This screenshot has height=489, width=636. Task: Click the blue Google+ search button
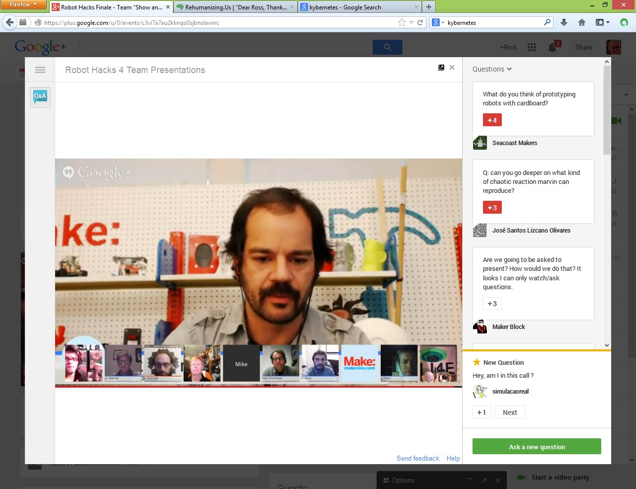tap(388, 47)
